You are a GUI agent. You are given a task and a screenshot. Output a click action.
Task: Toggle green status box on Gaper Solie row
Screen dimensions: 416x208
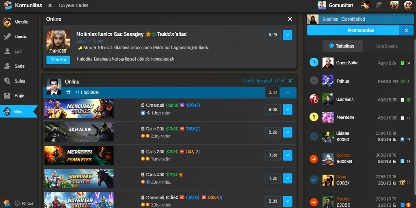(x=402, y=63)
